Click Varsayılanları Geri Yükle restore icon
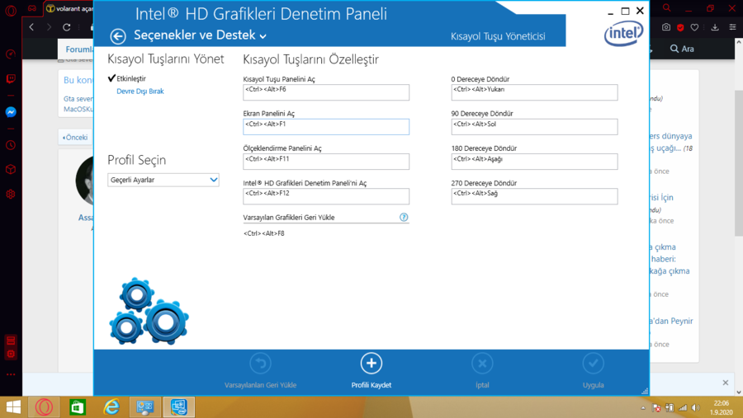The width and height of the screenshot is (743, 418). [260, 364]
